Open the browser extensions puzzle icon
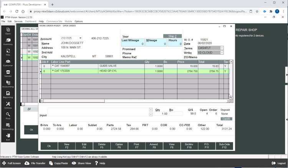Image resolution: width=288 pixels, height=168 pixels. (271, 11)
